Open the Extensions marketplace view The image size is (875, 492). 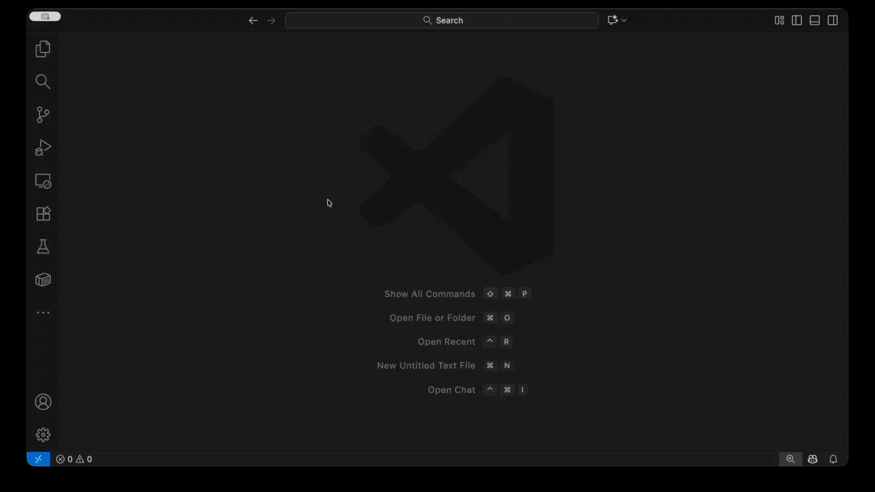click(43, 214)
